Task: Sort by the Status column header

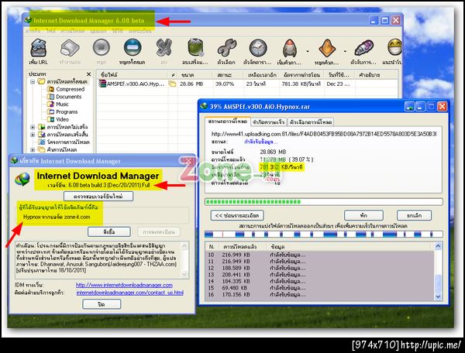Action: pyautogui.click(x=228, y=75)
